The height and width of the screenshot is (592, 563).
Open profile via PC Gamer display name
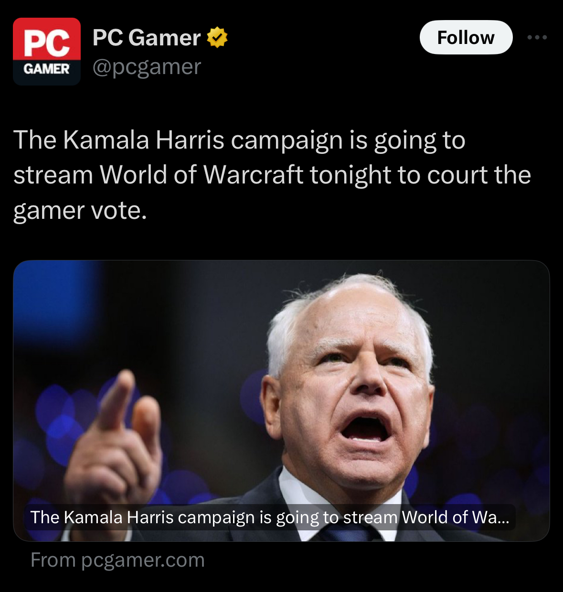click(147, 38)
